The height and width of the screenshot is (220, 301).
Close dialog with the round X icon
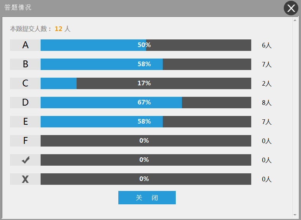tap(291, 8)
